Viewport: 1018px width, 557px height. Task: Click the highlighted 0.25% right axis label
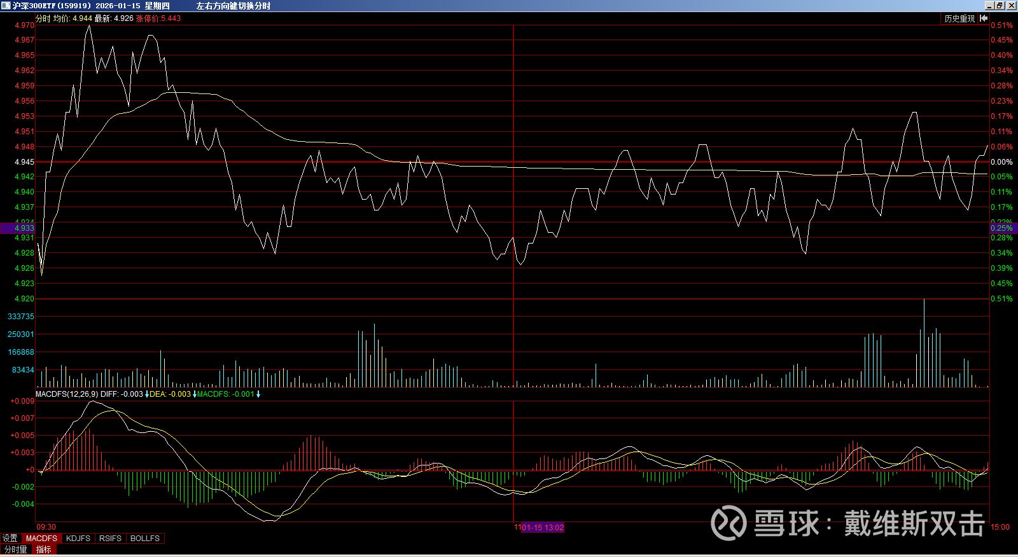pyautogui.click(x=1002, y=228)
